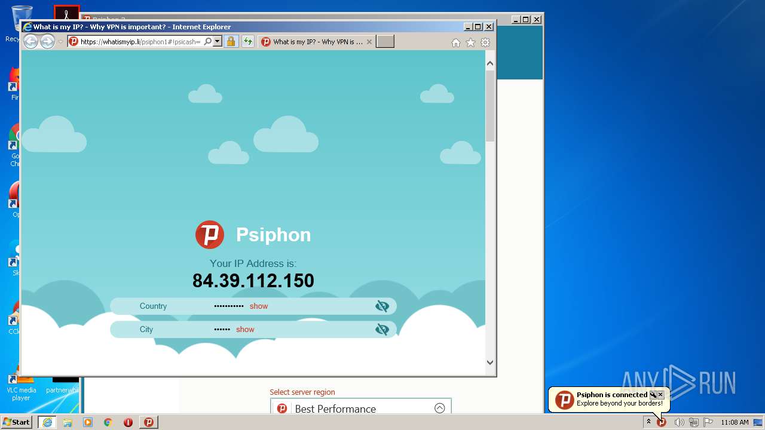Open Opera from the taskbar

tap(128, 422)
